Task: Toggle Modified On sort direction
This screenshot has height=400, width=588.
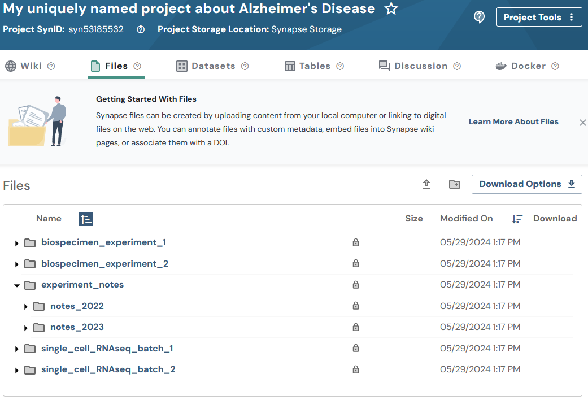Action: [x=517, y=219]
